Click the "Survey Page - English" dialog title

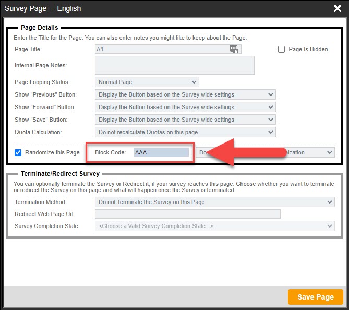[43, 8]
